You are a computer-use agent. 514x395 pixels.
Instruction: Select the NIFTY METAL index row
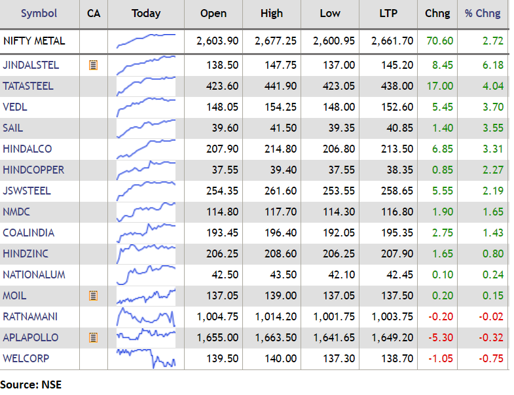click(x=34, y=41)
